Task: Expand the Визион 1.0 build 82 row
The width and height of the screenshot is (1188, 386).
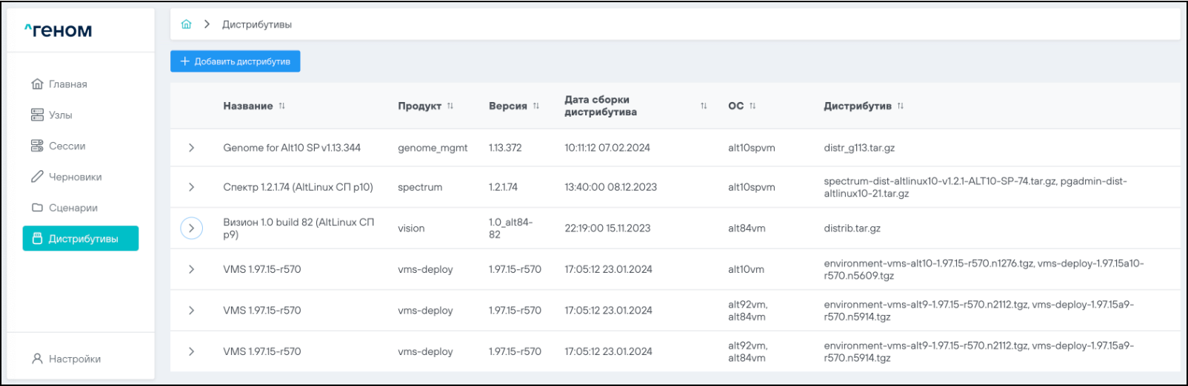Action: (x=191, y=228)
